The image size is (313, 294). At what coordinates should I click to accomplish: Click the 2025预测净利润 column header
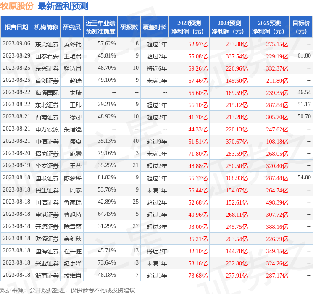pyautogui.click(x=270, y=27)
